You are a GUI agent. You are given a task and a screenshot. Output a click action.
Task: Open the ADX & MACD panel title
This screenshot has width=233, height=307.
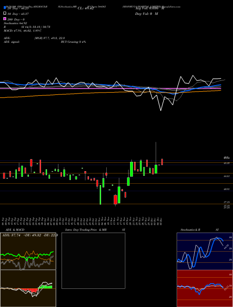pos(15,230)
